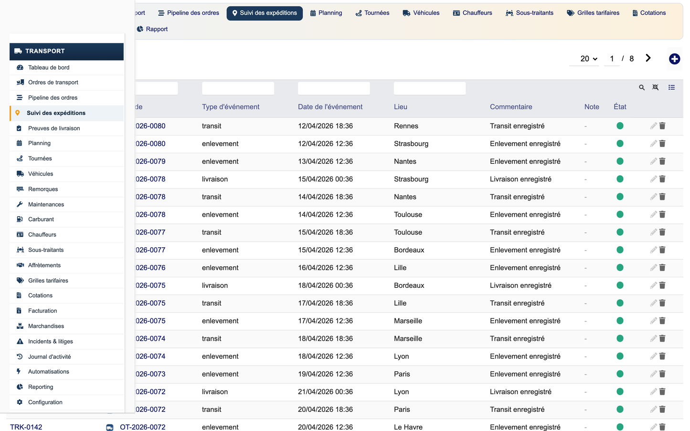This screenshot has height=431, width=690.
Task: Delete the 16/04/2026 12:36 Lille row
Action: (x=662, y=268)
